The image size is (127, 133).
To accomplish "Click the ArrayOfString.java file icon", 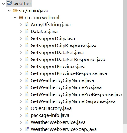I will pos(27,25).
